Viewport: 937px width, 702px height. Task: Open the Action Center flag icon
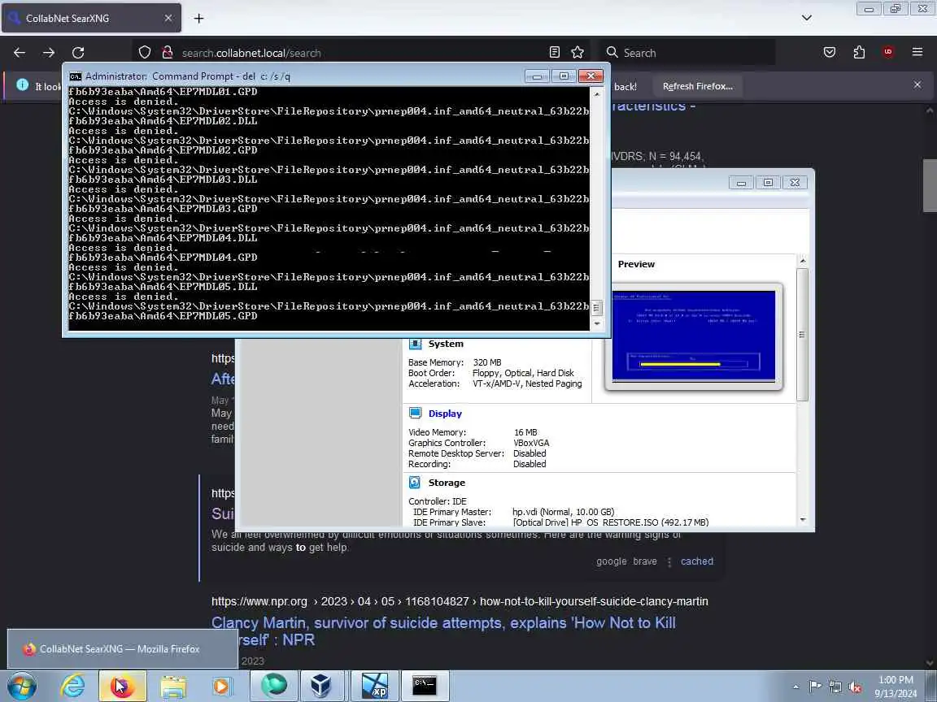(x=814, y=687)
